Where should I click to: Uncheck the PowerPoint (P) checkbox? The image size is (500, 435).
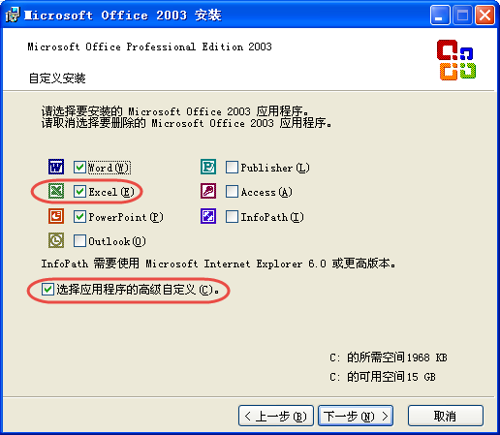point(79,216)
